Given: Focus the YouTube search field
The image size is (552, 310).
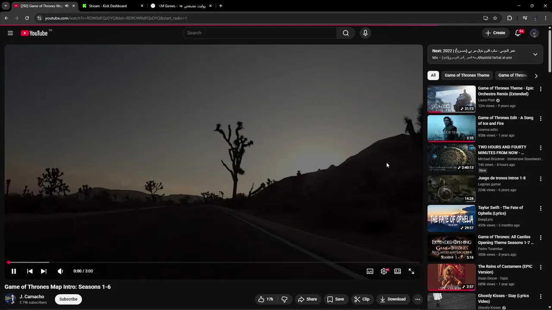Looking at the screenshot, I should [x=260, y=33].
